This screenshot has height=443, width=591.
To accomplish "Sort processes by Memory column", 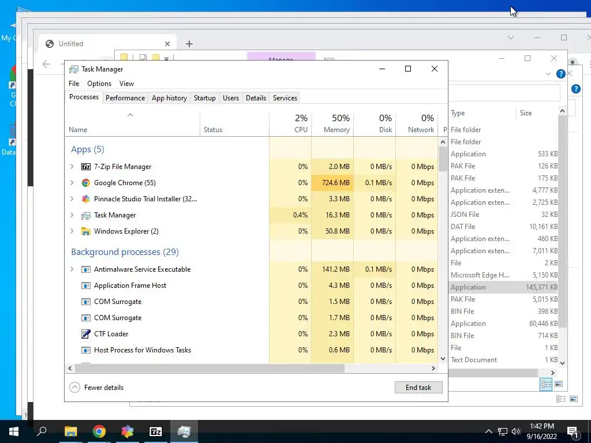I will point(332,123).
